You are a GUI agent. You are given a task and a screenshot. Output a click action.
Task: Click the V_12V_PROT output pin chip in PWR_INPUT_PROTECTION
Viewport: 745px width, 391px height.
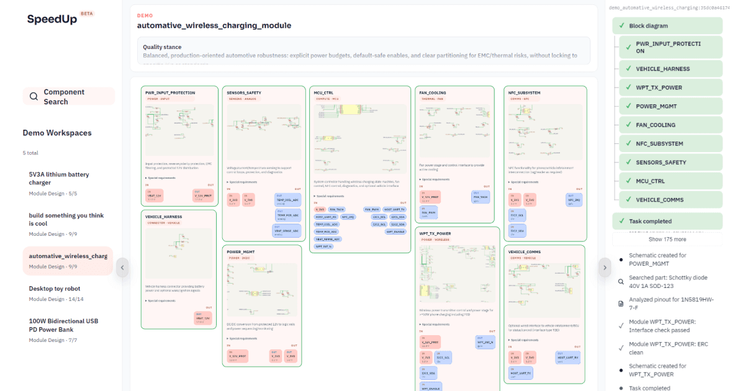coord(202,196)
